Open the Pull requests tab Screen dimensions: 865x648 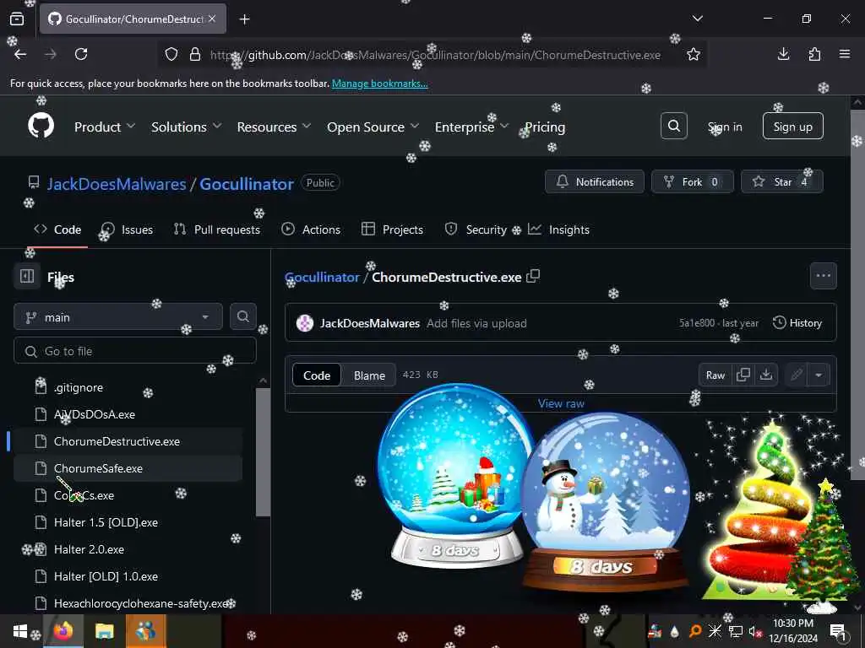tap(217, 229)
